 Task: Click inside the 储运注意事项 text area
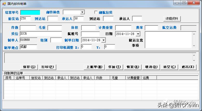click(x=168, y=40)
